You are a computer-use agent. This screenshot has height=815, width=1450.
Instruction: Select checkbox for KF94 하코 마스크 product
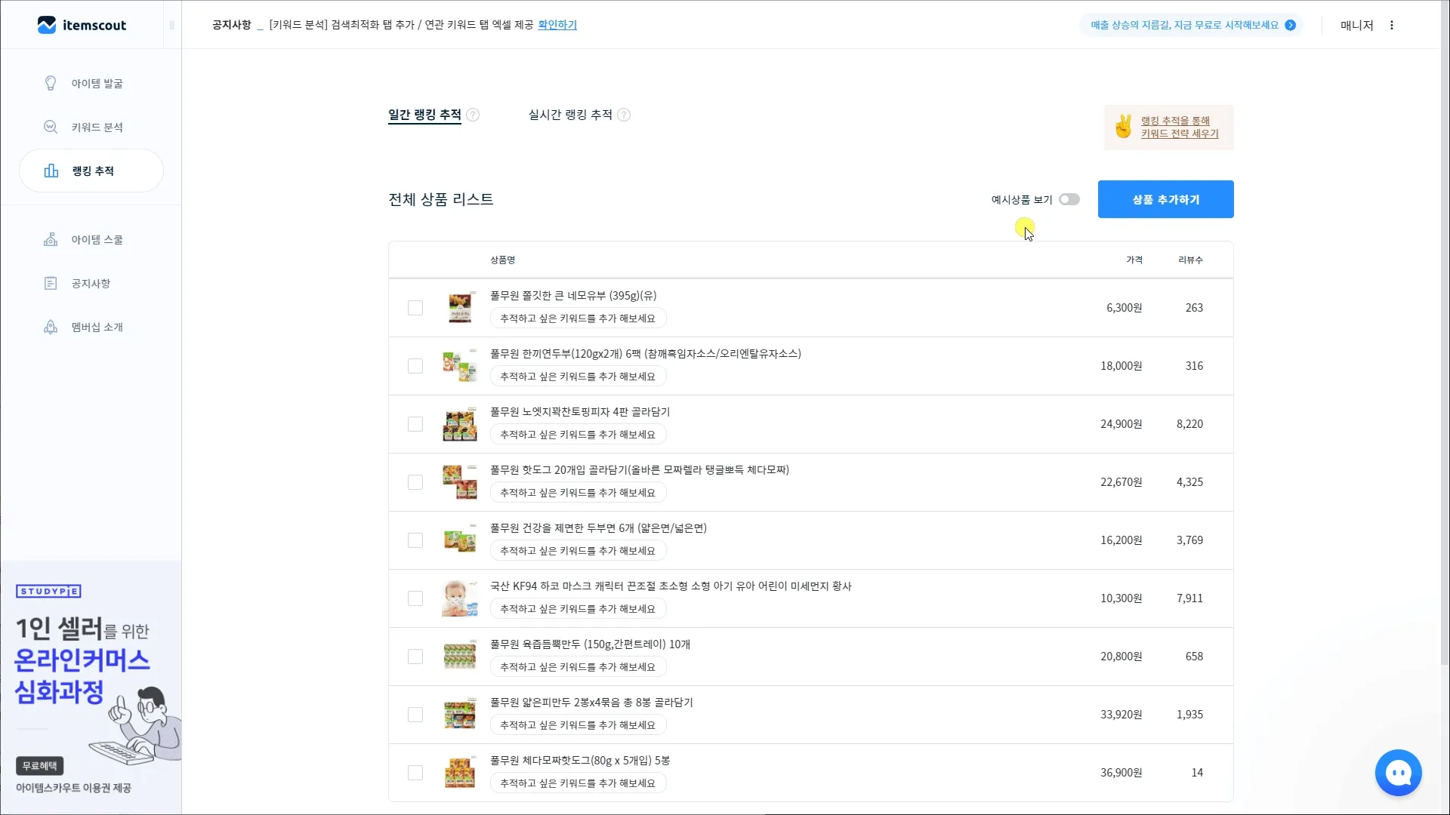pyautogui.click(x=415, y=598)
